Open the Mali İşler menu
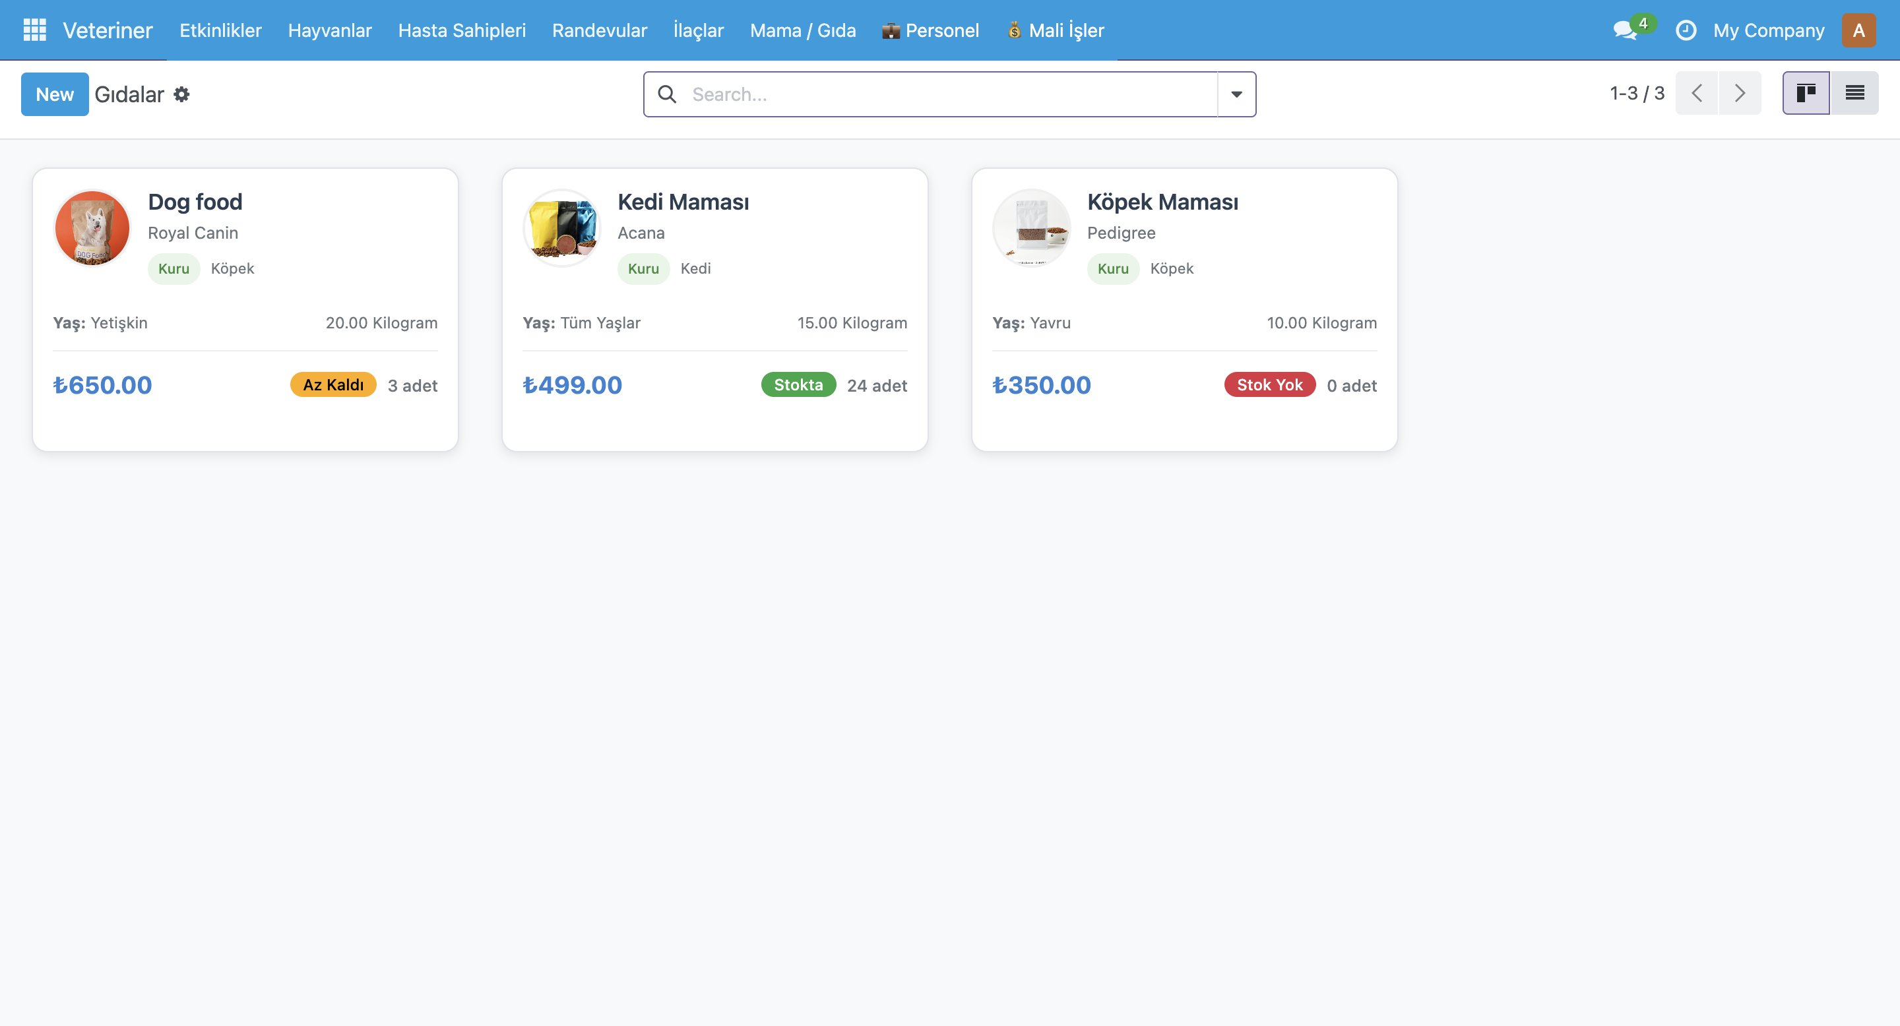 tap(1056, 30)
